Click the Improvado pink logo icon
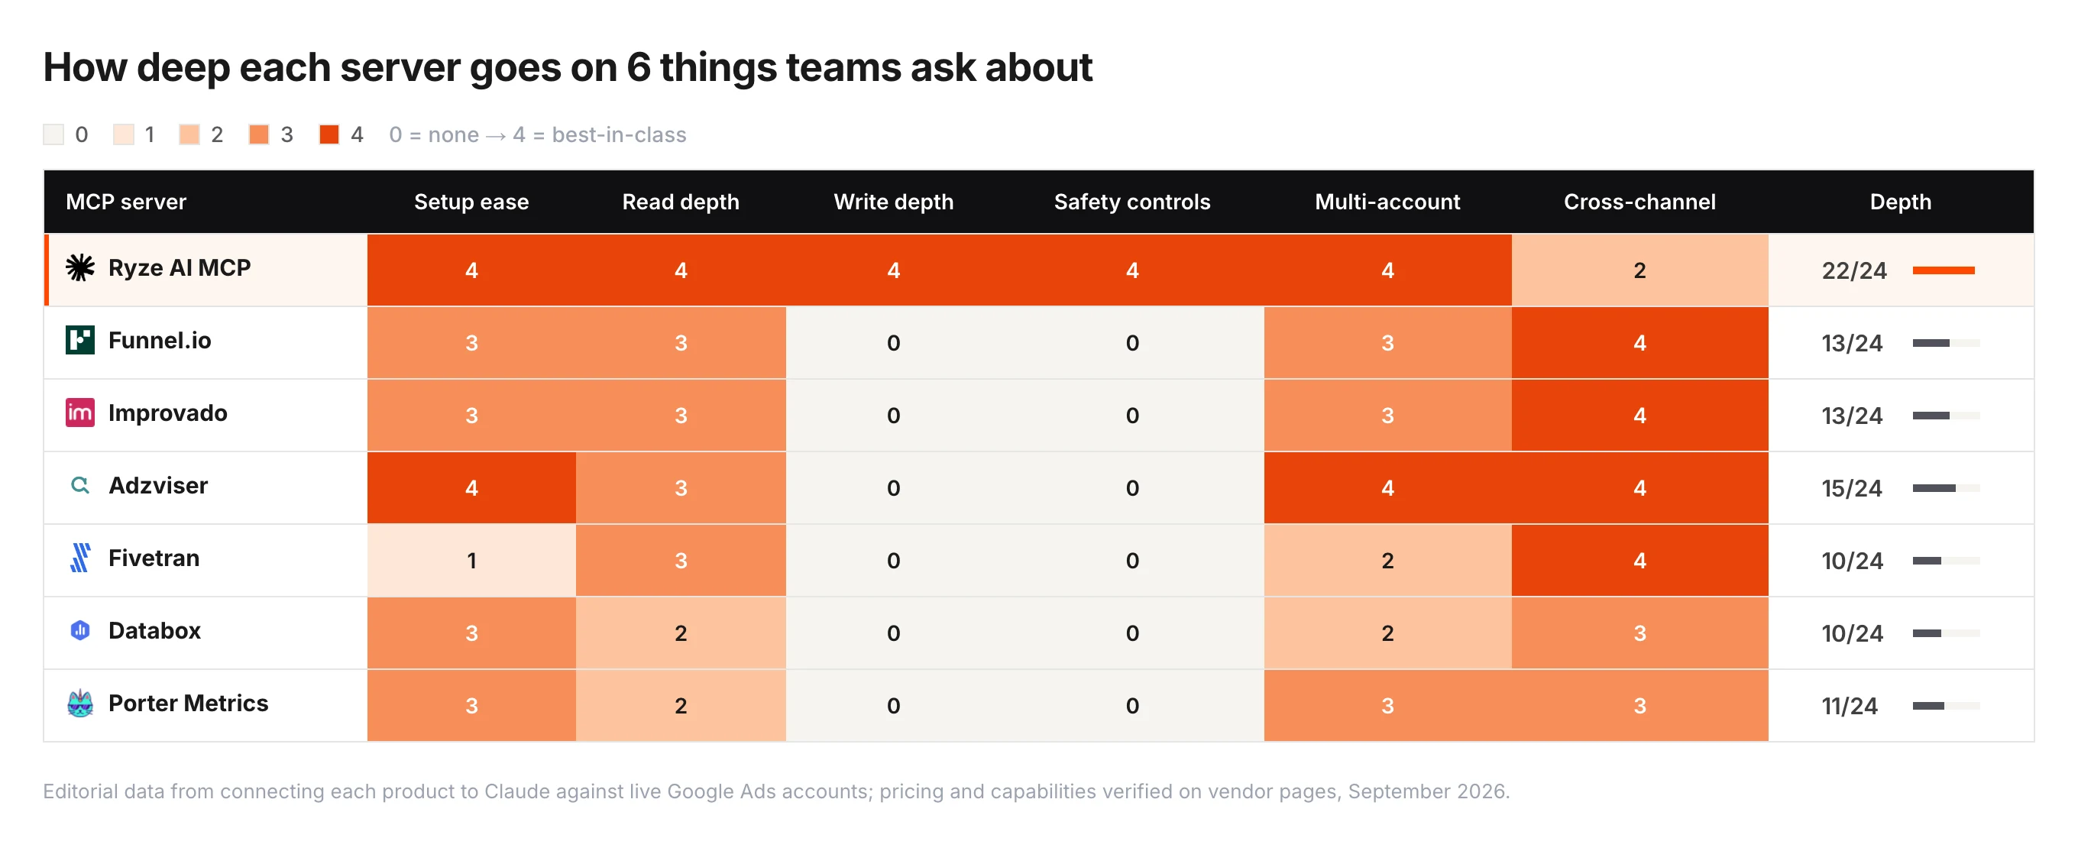 click(80, 413)
